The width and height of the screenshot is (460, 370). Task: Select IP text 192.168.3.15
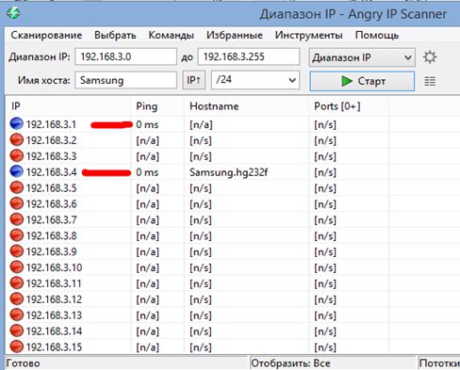pos(54,347)
